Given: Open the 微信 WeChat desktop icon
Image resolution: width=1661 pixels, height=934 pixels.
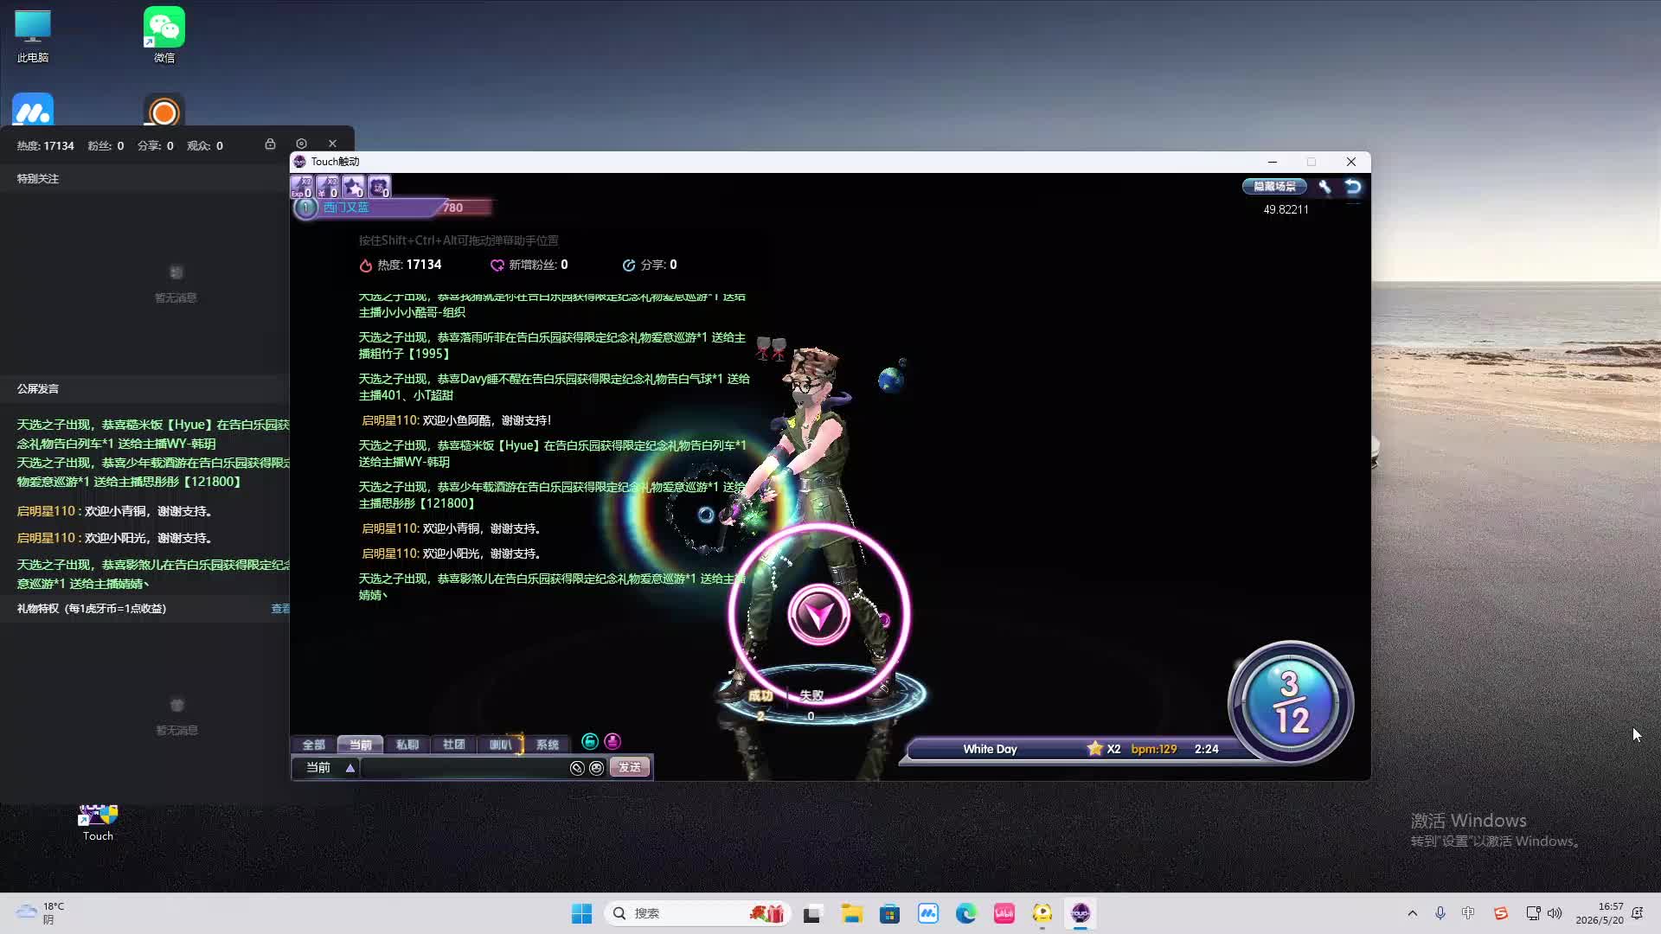Looking at the screenshot, I should 164,36.
